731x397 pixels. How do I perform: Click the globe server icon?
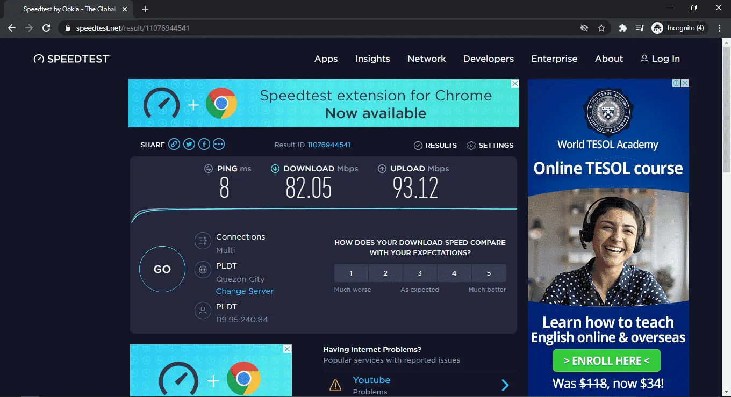(203, 270)
